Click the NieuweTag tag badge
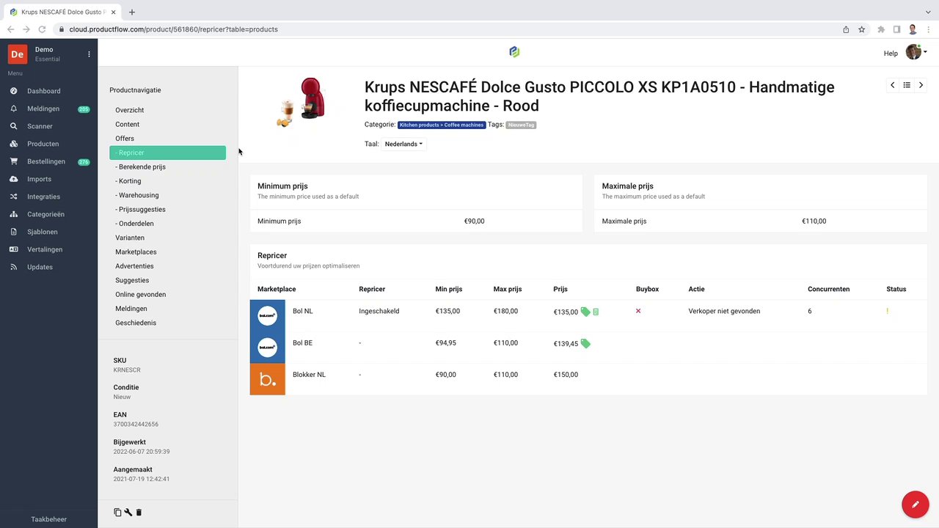Screen dimensions: 939x528 (x=521, y=125)
